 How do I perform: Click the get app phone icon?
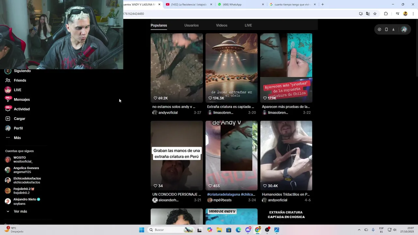(x=386, y=29)
